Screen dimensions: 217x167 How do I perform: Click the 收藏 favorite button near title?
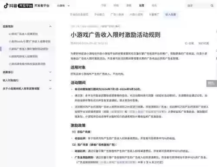click(189, 43)
